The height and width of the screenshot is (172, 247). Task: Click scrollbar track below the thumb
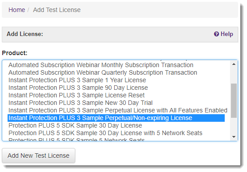click(x=234, y=126)
